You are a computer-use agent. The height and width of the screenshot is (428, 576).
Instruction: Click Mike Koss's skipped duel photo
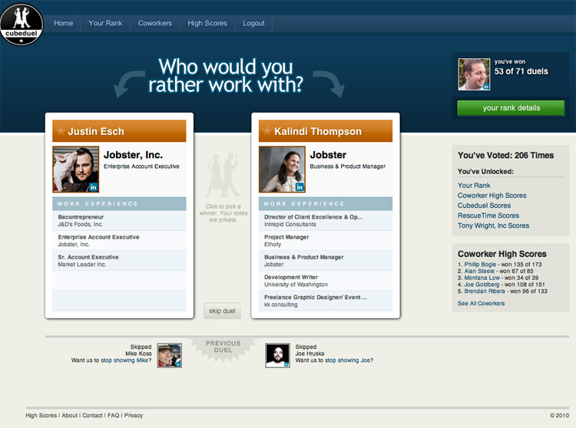tap(169, 355)
